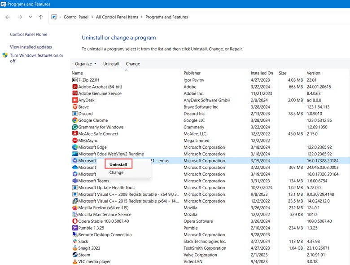
Task: Sort by the Name column header
Action: (127, 73)
